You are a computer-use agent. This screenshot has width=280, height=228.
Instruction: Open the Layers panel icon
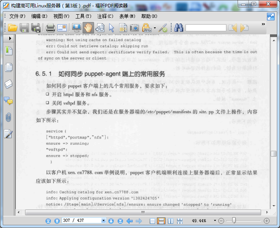(8, 84)
